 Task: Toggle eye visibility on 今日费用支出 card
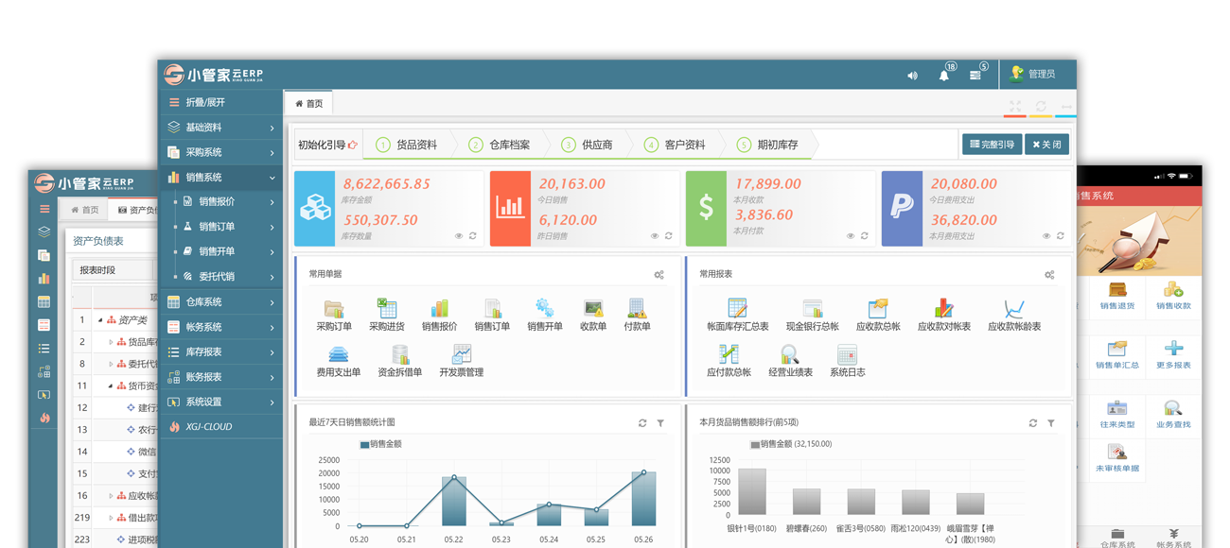tap(1046, 236)
